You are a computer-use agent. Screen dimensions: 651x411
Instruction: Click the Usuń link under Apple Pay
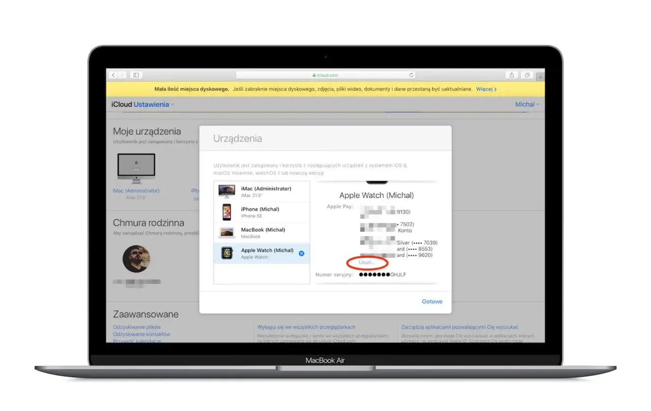point(367,262)
